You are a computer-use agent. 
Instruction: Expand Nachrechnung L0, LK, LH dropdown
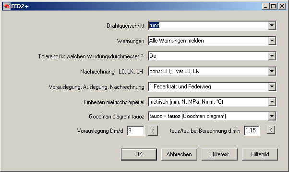coord(272,71)
